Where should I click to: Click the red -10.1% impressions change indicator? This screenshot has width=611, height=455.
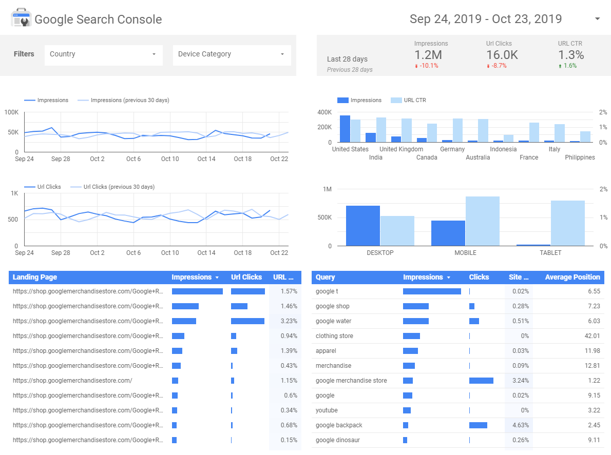point(427,66)
